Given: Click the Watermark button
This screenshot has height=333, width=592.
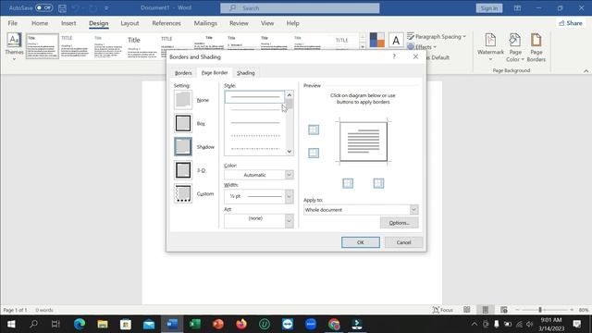Looking at the screenshot, I should click(x=490, y=47).
